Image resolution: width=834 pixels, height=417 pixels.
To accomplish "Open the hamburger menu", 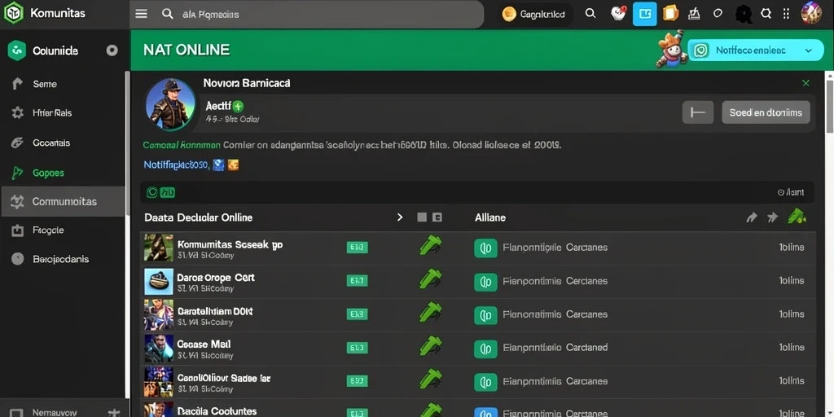I will click(141, 14).
